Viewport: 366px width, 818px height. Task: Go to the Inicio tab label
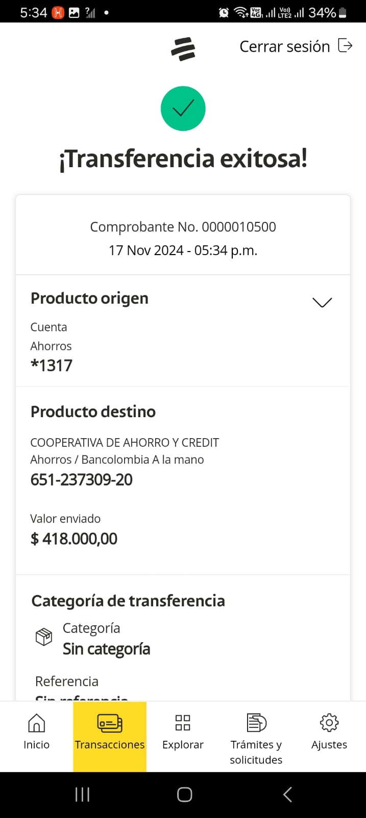click(x=36, y=745)
